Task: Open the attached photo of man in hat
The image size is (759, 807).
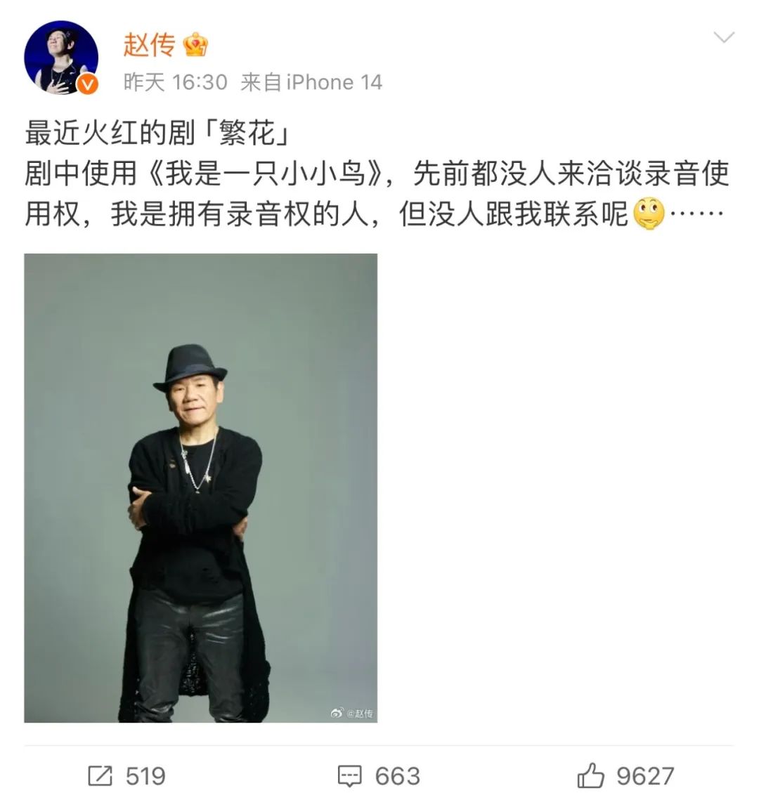Action: tap(201, 488)
